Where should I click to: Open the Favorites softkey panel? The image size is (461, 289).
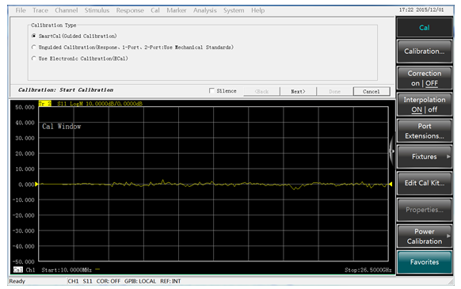click(425, 262)
